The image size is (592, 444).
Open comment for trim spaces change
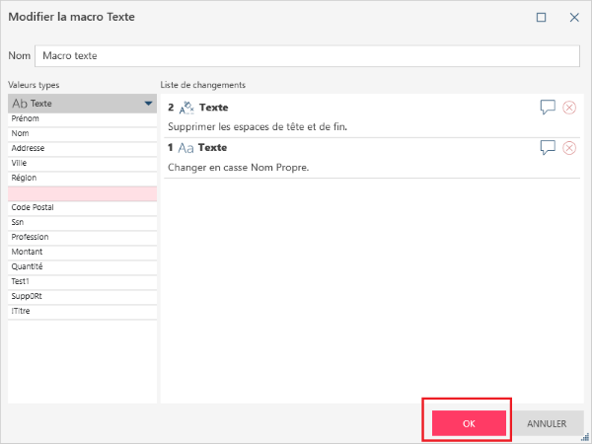(548, 108)
